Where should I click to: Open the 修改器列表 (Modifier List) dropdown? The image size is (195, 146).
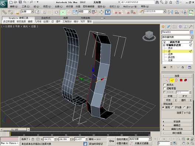coord(177,37)
